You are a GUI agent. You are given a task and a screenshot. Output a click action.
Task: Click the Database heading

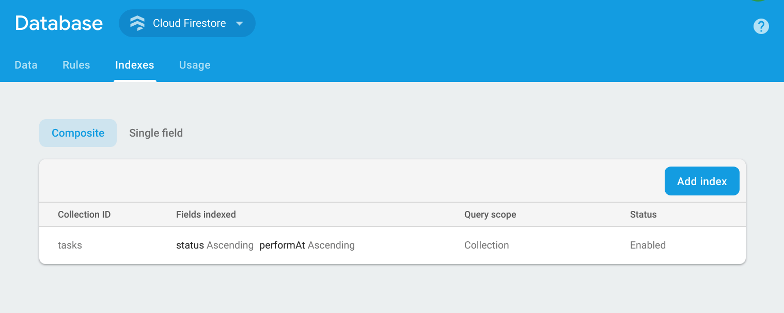pos(58,23)
